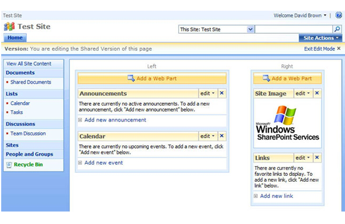Click Add new announcement link
Image resolution: width=345 pixels, height=224 pixels.
point(115,120)
